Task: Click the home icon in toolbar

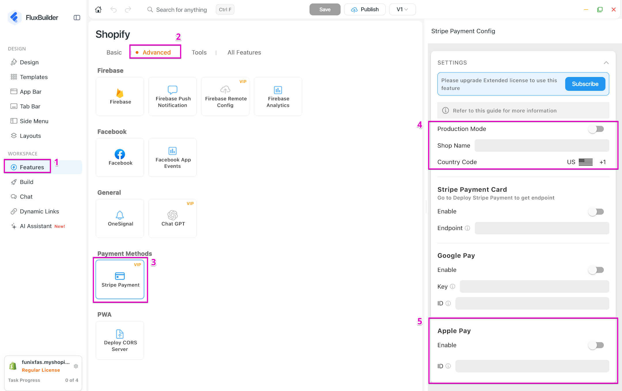Action: (x=98, y=10)
